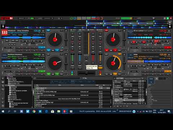Seek in the top-left deck's blue waveform overview
The height and width of the screenshot is (130, 173).
click(x=23, y=38)
